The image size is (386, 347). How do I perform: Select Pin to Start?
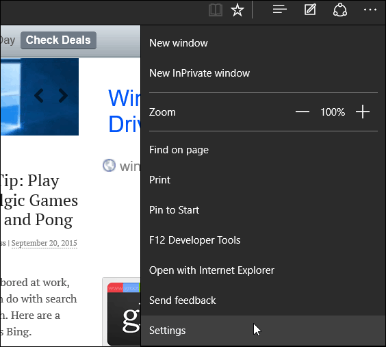[263, 210]
